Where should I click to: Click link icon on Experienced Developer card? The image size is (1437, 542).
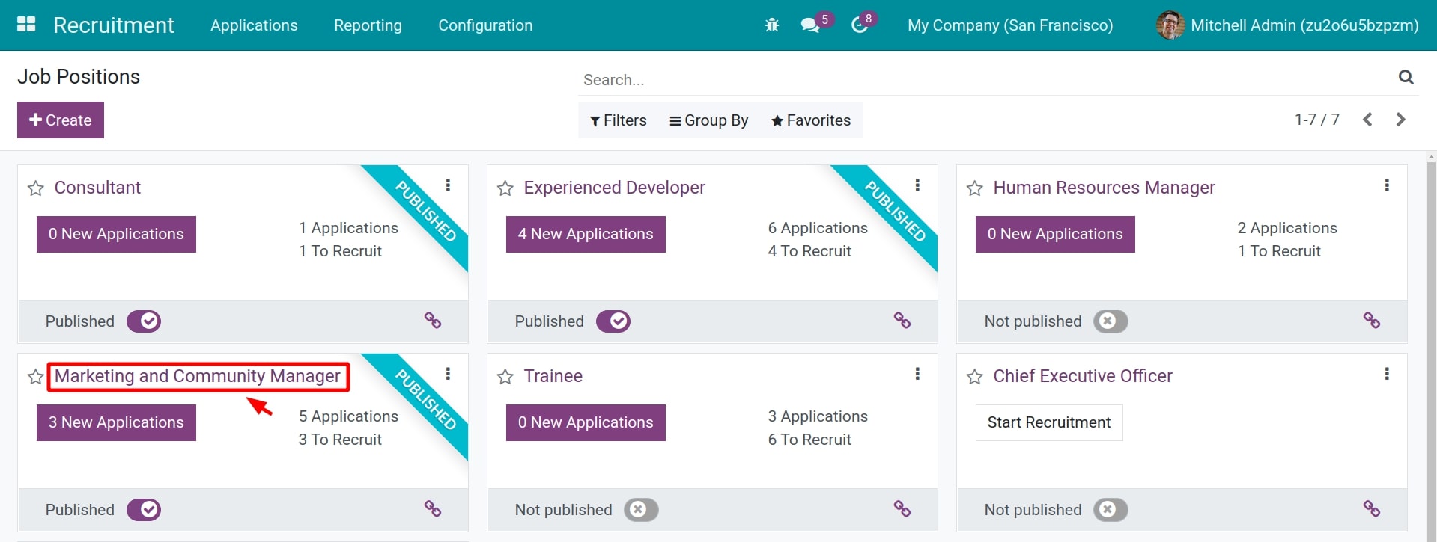(x=902, y=321)
